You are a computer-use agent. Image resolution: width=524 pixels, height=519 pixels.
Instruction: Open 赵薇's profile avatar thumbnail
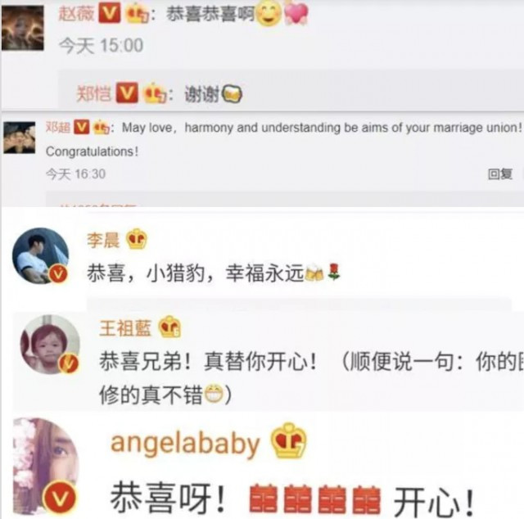click(x=23, y=28)
